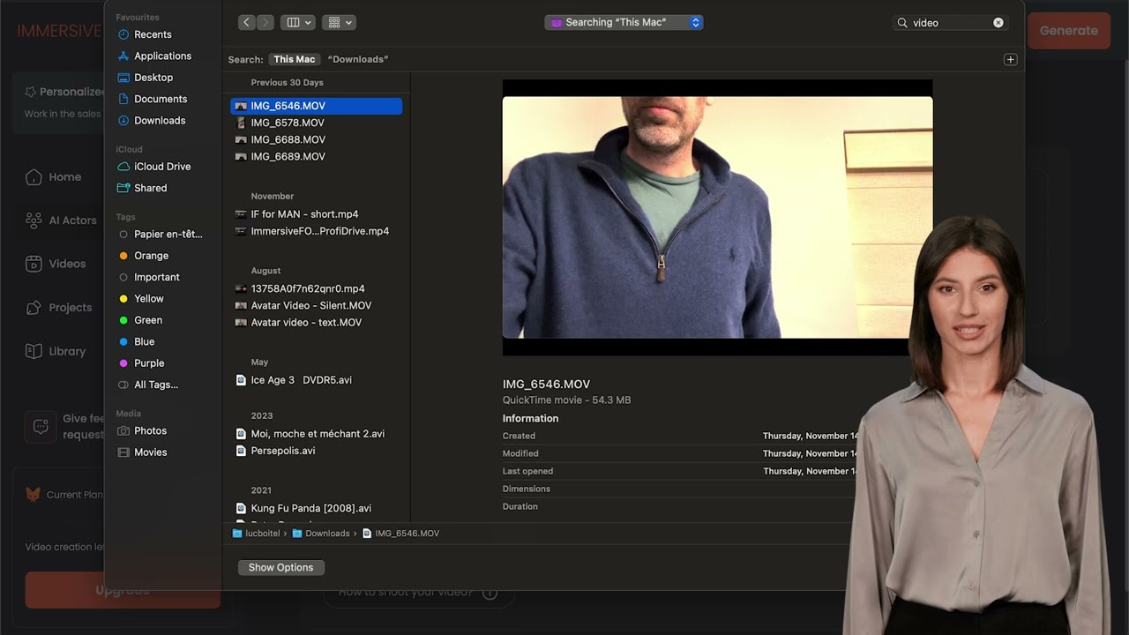Open the Searching This Mac location popup

coord(624,22)
